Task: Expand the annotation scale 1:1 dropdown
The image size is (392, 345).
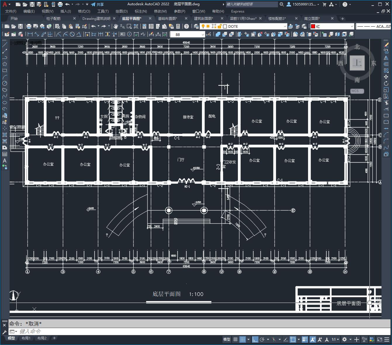Action: tap(335, 339)
